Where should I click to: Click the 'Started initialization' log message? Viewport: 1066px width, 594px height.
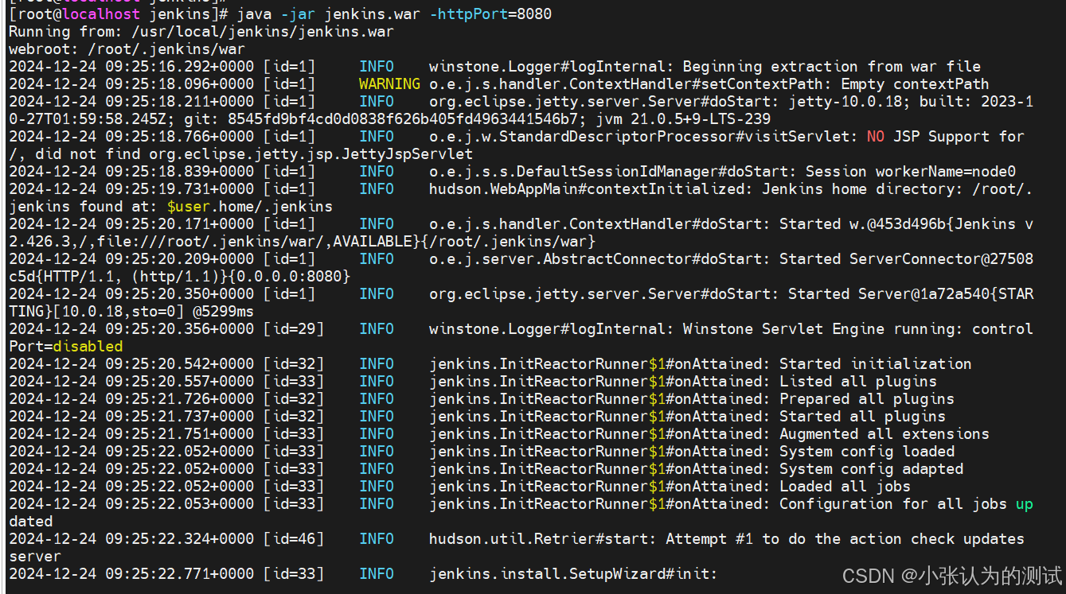875,364
